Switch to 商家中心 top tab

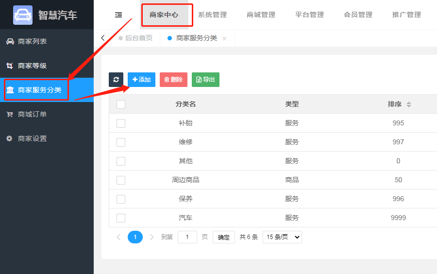click(164, 15)
